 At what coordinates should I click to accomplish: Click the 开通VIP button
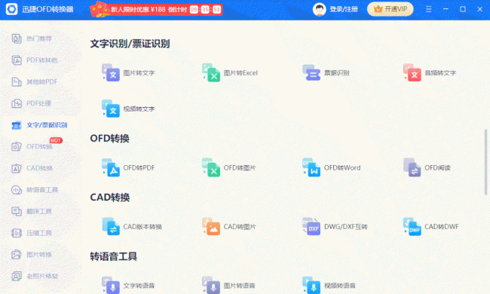(390, 9)
